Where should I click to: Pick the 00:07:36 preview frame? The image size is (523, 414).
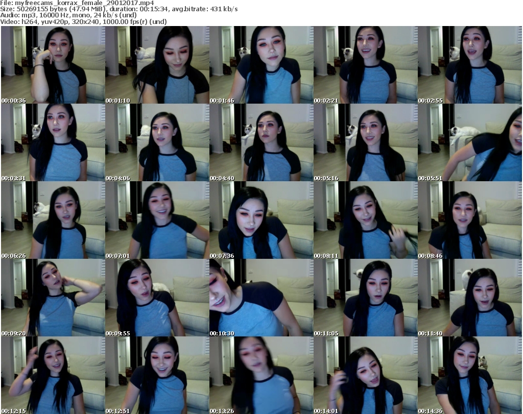point(261,220)
